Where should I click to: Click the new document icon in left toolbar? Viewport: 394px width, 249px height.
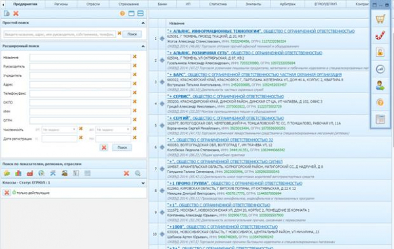(7, 13)
